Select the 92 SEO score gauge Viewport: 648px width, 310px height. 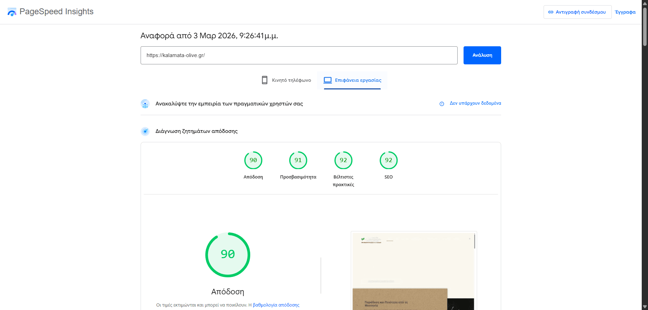pyautogui.click(x=388, y=160)
